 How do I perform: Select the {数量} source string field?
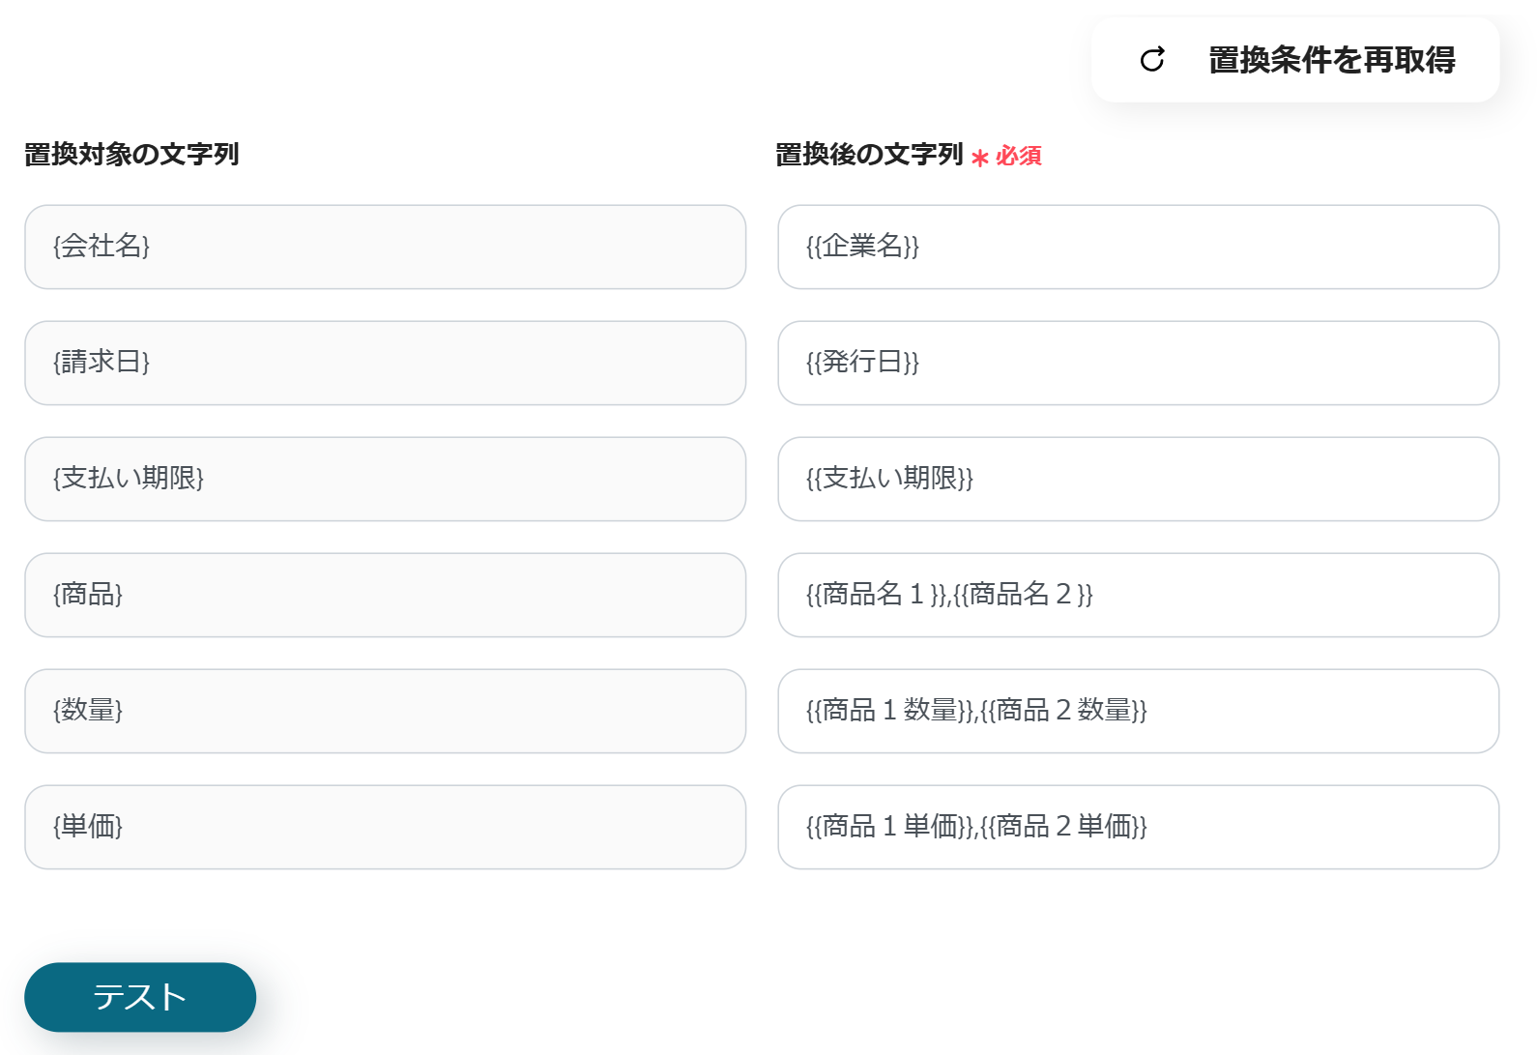[385, 711]
